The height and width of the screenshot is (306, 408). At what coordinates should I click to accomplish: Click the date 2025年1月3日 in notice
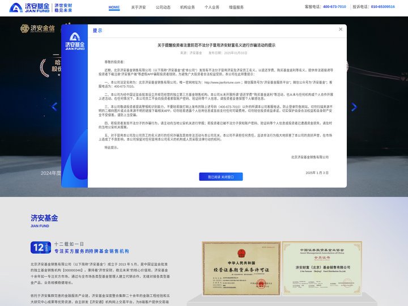tap(317, 173)
